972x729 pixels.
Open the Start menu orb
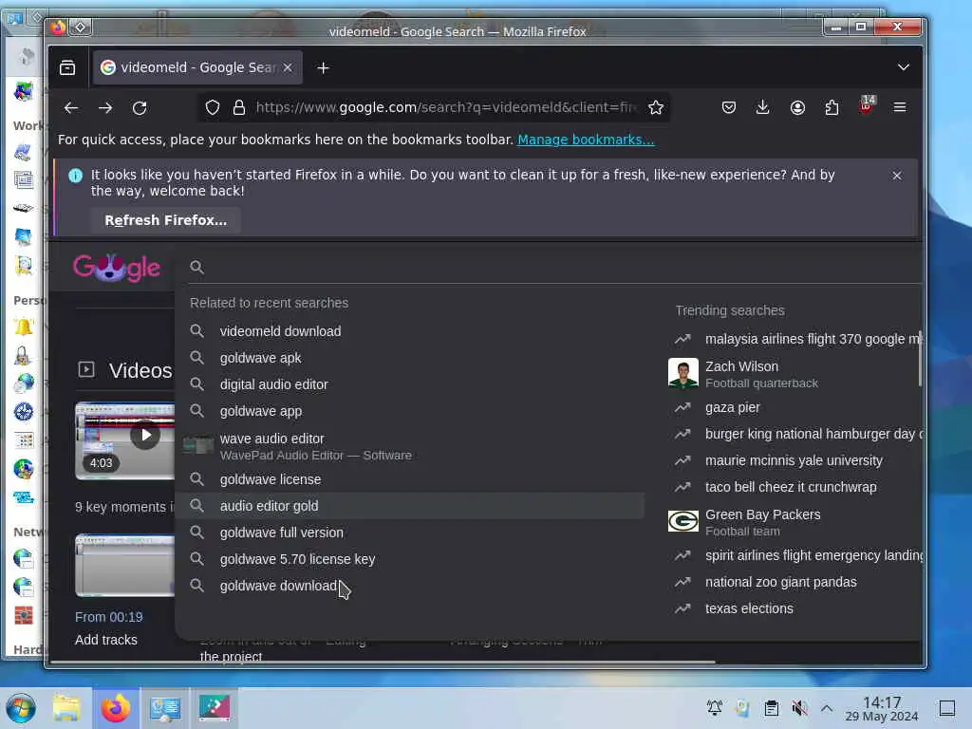(21, 708)
